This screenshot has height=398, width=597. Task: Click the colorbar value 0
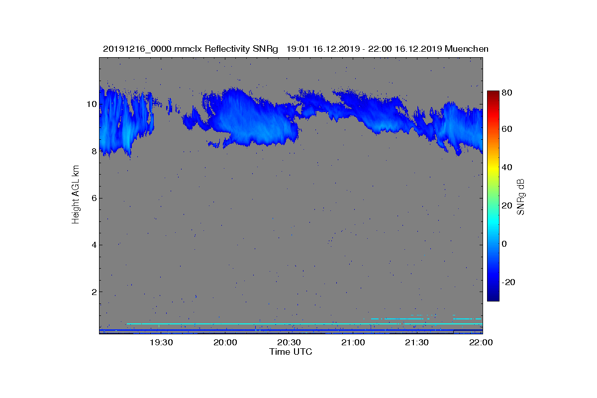[x=505, y=244]
